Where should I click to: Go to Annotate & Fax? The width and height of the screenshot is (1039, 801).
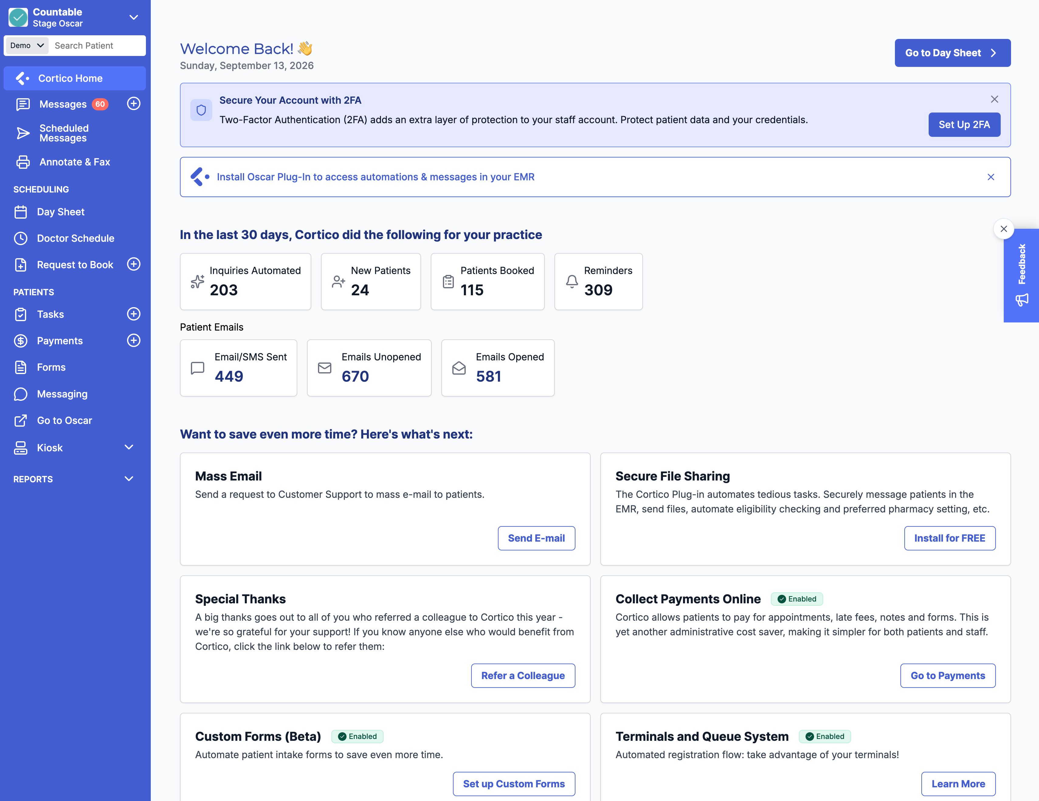click(75, 162)
